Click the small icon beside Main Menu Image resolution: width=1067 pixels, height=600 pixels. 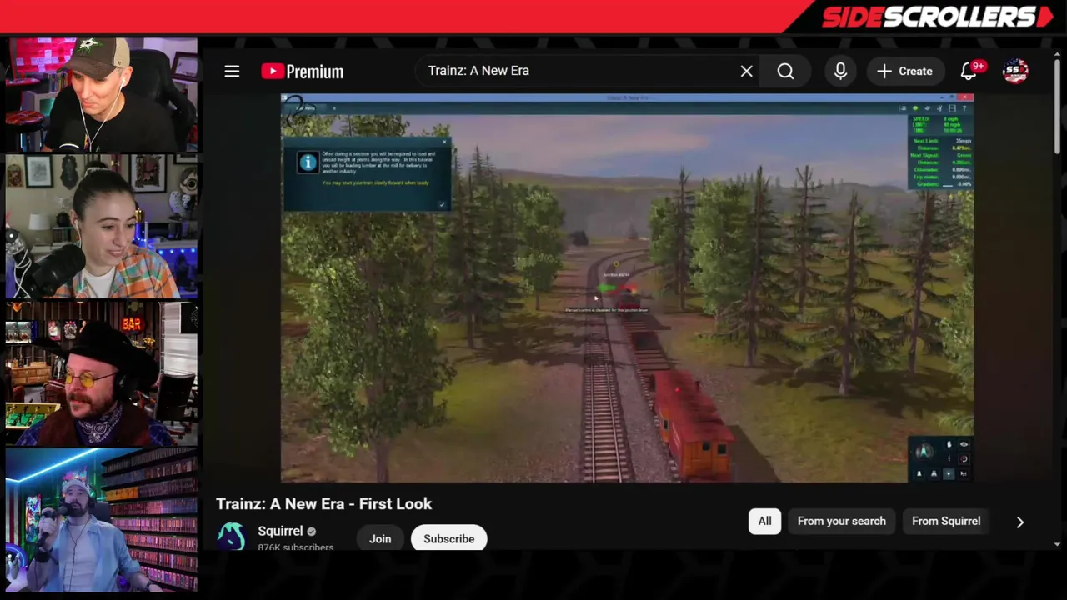(334, 108)
